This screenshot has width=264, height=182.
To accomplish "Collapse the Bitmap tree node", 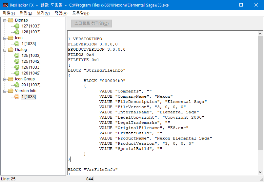I will pos(5,21).
